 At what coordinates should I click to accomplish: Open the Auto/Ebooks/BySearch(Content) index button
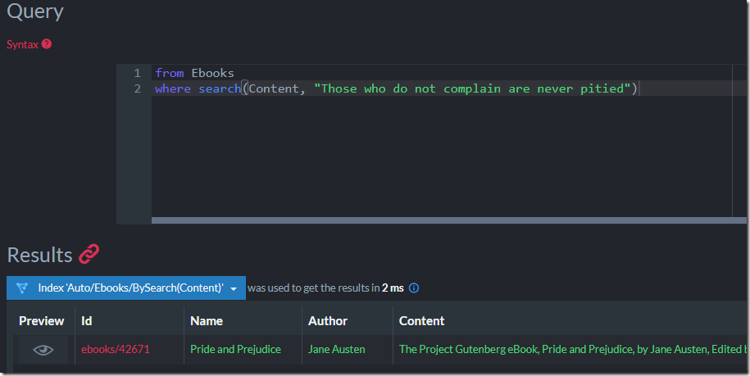[x=125, y=288]
